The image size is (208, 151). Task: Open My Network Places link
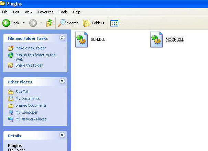pos(31,119)
